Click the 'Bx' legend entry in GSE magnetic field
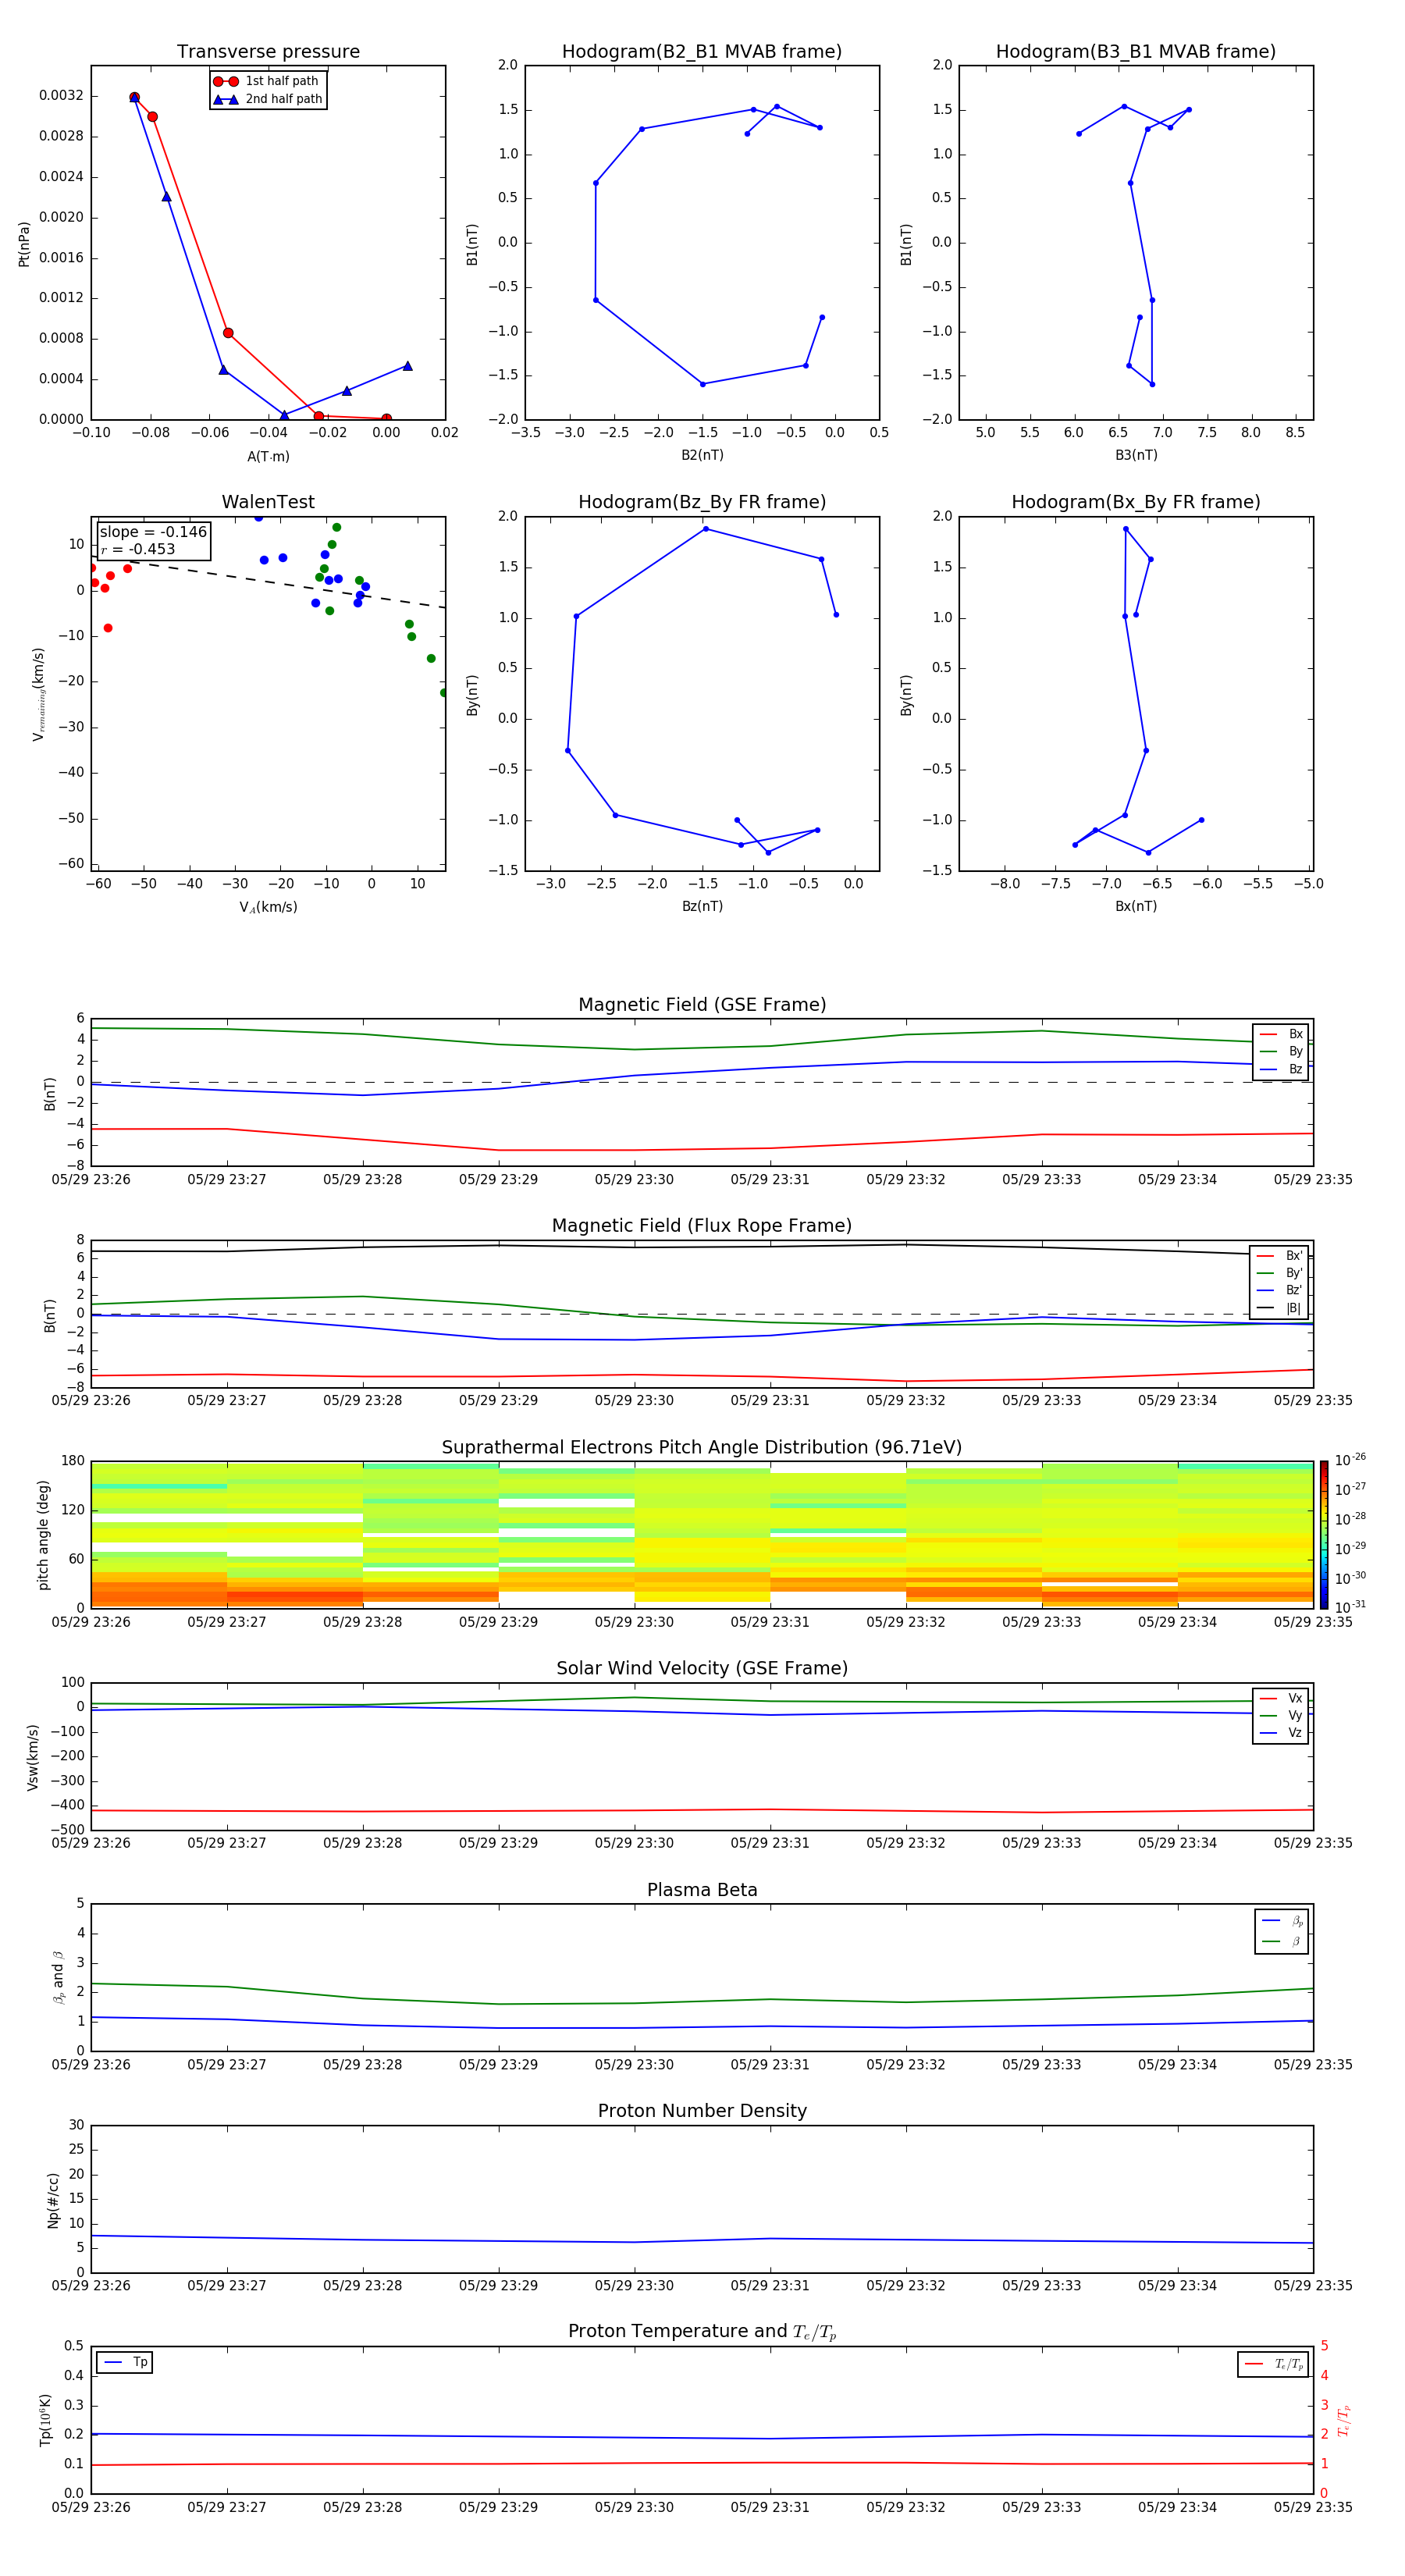The height and width of the screenshot is (2576, 1405). coord(1281,1034)
